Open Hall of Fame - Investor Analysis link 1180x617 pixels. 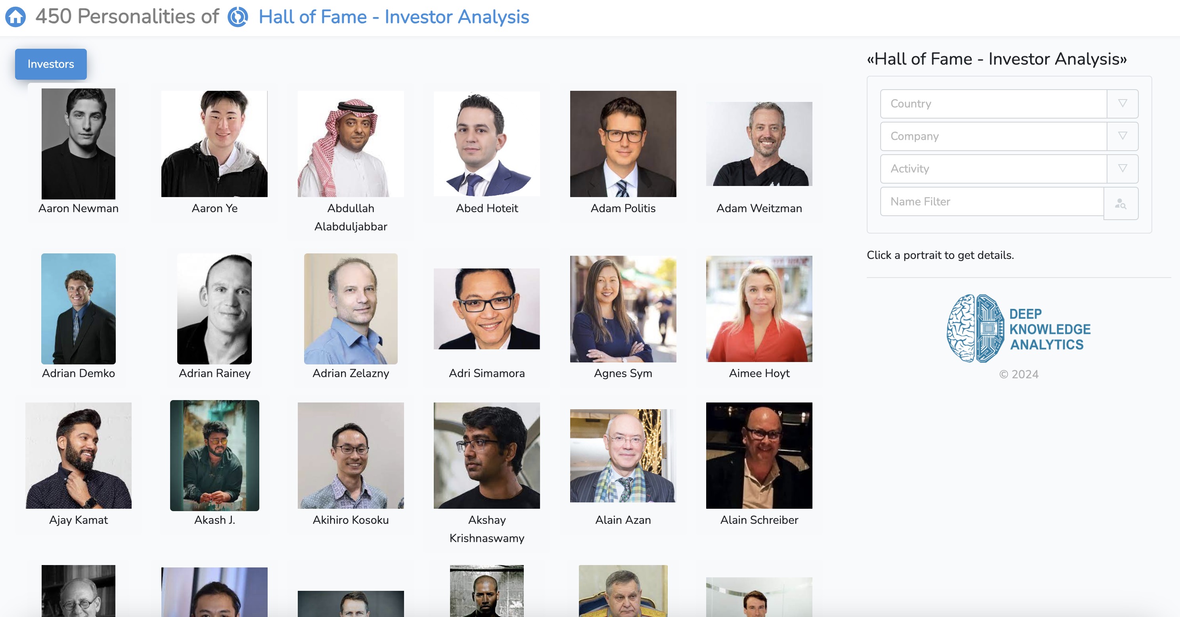(393, 17)
